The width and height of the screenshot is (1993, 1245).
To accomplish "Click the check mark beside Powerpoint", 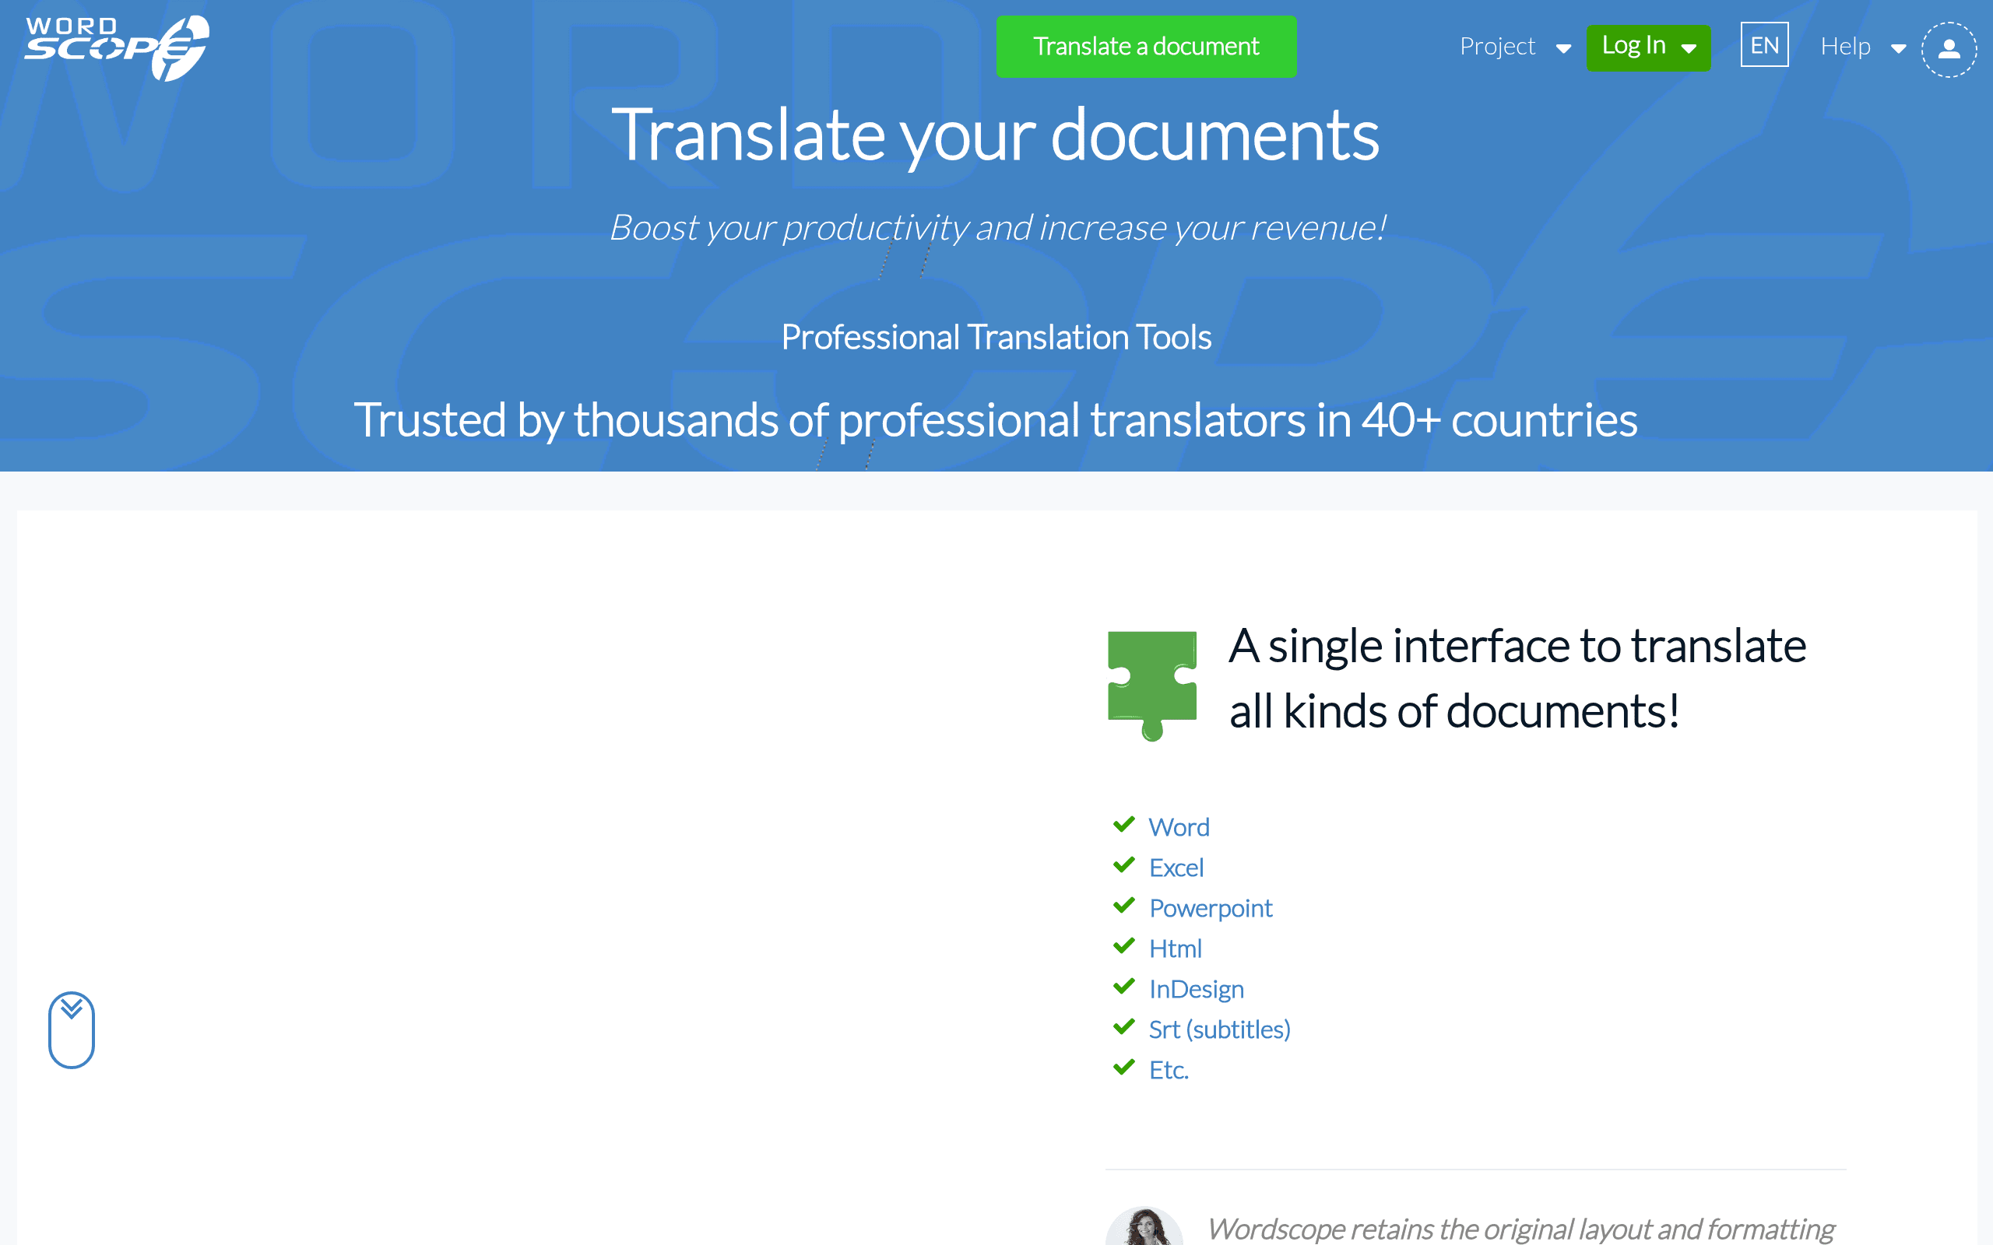I will [1124, 905].
